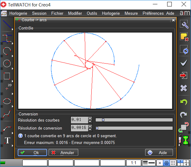Image resolution: width=191 pixels, height=167 pixels.
Task: Select the Line drawing tool
Action: click(7, 25)
